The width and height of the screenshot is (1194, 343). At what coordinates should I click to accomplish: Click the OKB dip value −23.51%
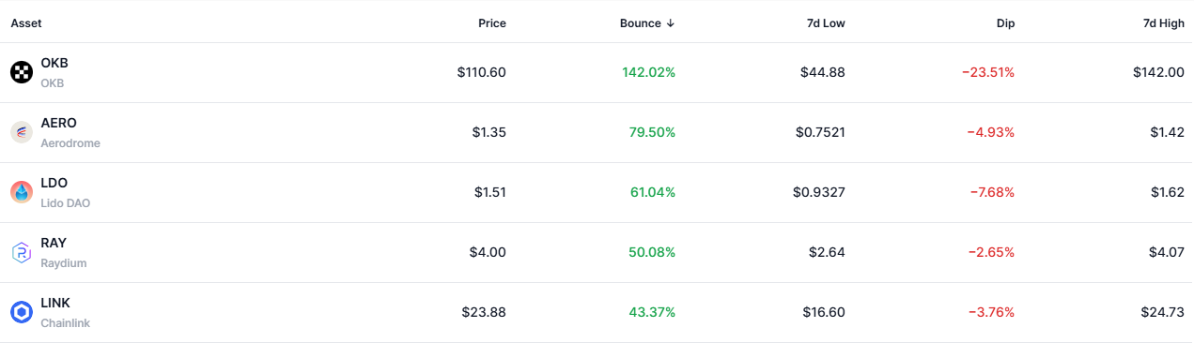(988, 72)
